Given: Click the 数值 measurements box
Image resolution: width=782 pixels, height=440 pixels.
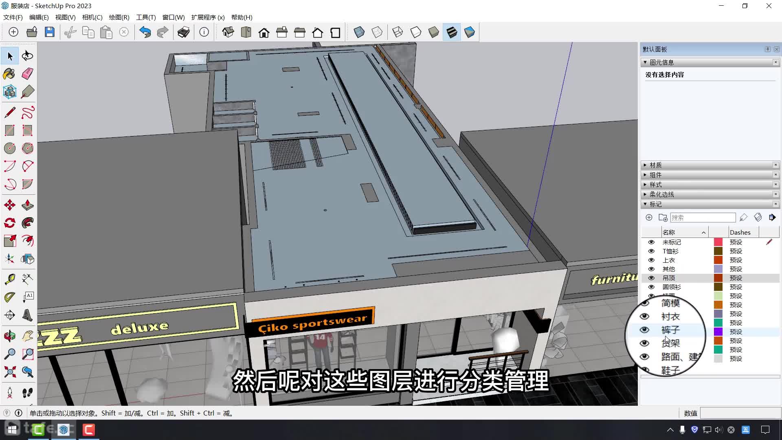Looking at the screenshot, I should pos(740,413).
